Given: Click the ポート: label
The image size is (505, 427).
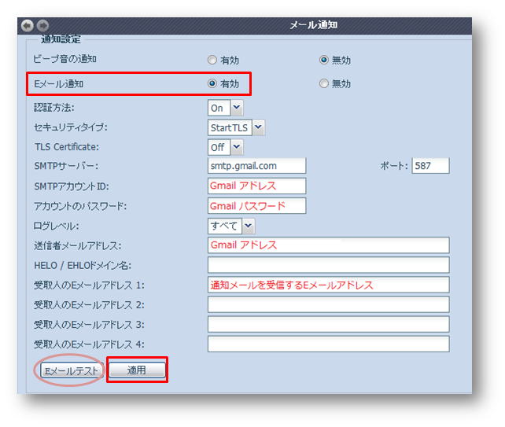Looking at the screenshot, I should click(394, 166).
